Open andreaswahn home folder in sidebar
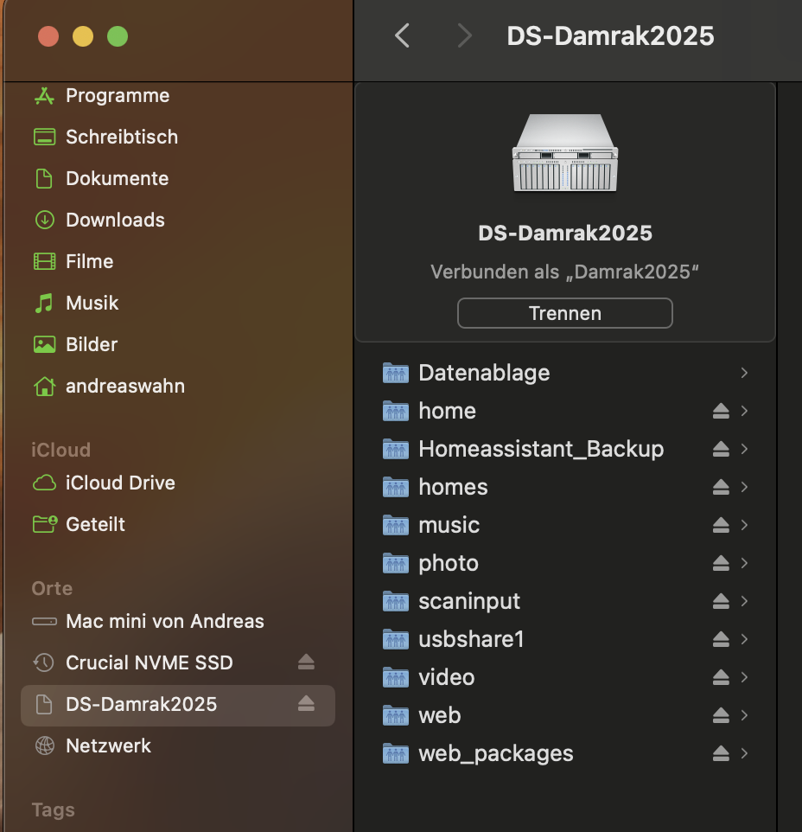 [177, 386]
